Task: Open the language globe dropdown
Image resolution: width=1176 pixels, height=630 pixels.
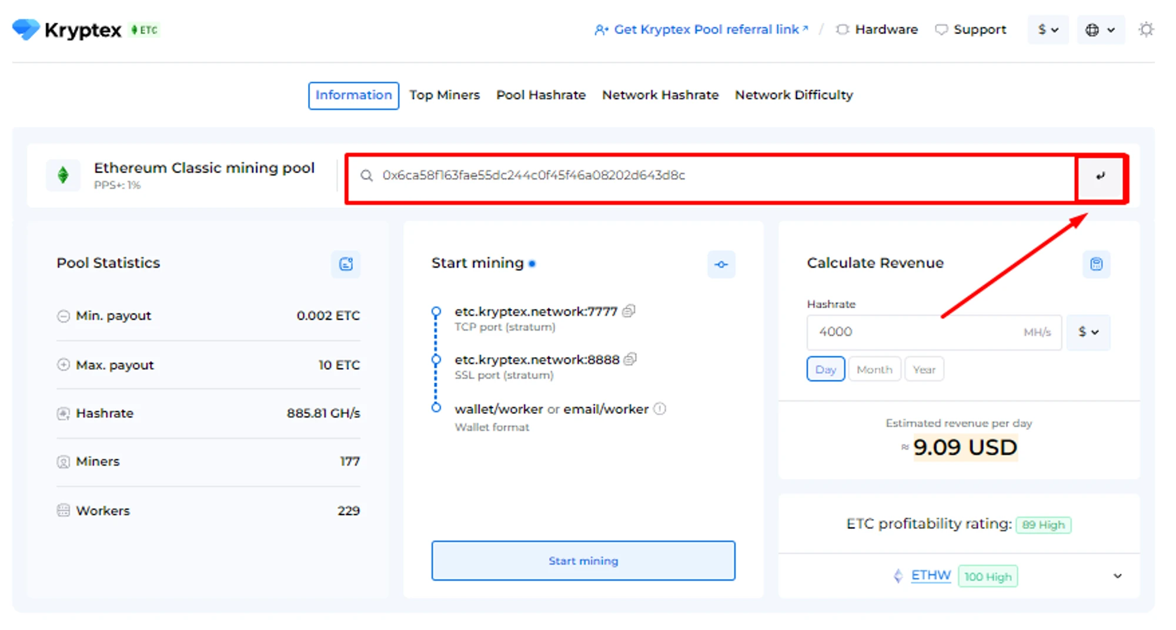Action: click(1100, 30)
